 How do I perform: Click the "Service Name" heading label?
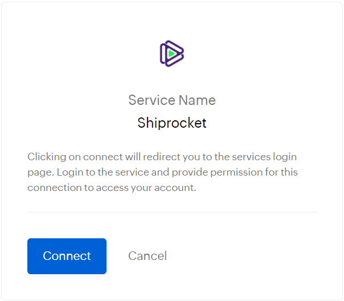tap(172, 100)
